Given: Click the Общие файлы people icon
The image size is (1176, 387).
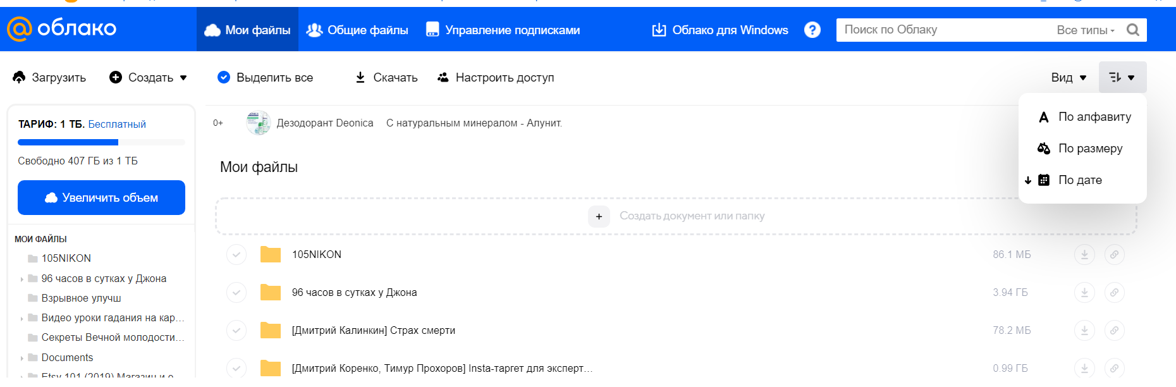Looking at the screenshot, I should click(x=314, y=30).
